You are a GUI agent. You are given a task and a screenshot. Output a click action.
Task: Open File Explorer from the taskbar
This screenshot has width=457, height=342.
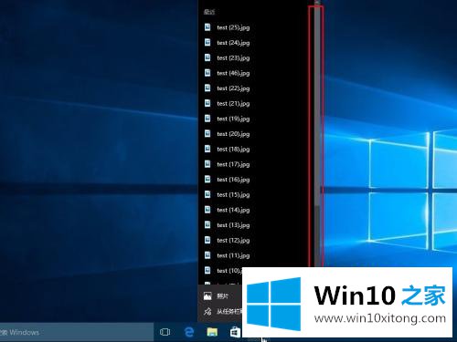pyautogui.click(x=212, y=332)
